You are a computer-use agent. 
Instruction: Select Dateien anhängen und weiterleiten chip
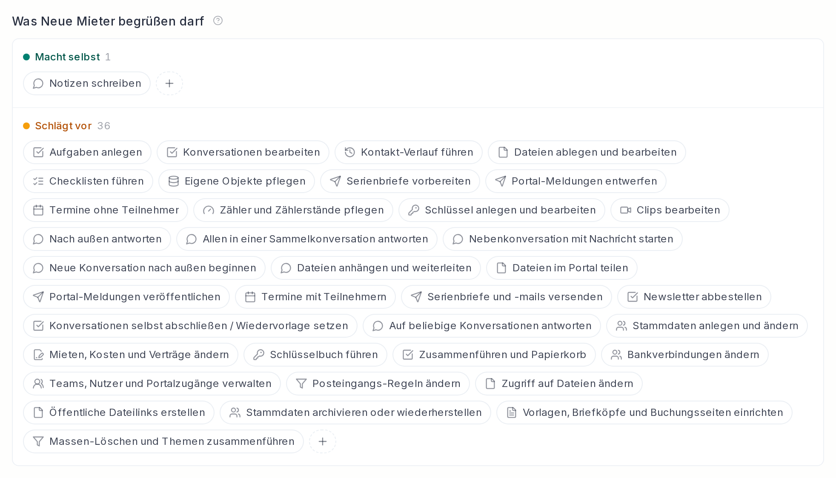pyautogui.click(x=376, y=268)
